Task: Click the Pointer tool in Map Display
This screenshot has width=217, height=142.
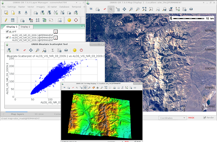Action: tap(110, 9)
